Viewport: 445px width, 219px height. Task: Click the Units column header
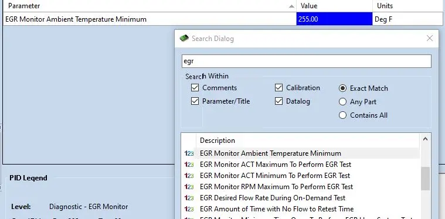(408, 6)
